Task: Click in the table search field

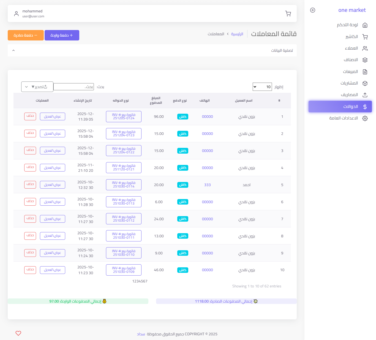Action: pyautogui.click(x=73, y=87)
